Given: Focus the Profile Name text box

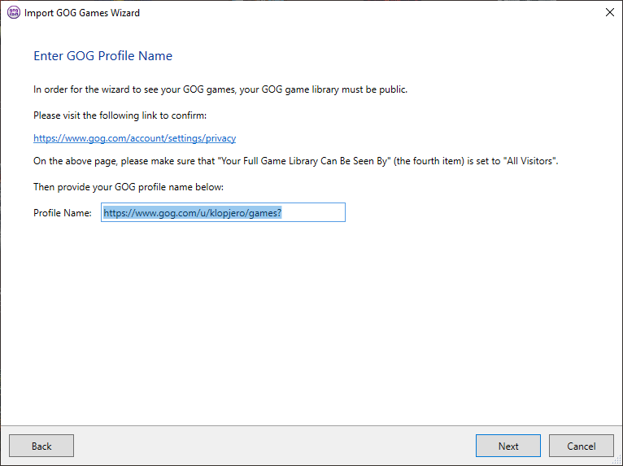Looking at the screenshot, I should coord(223,212).
